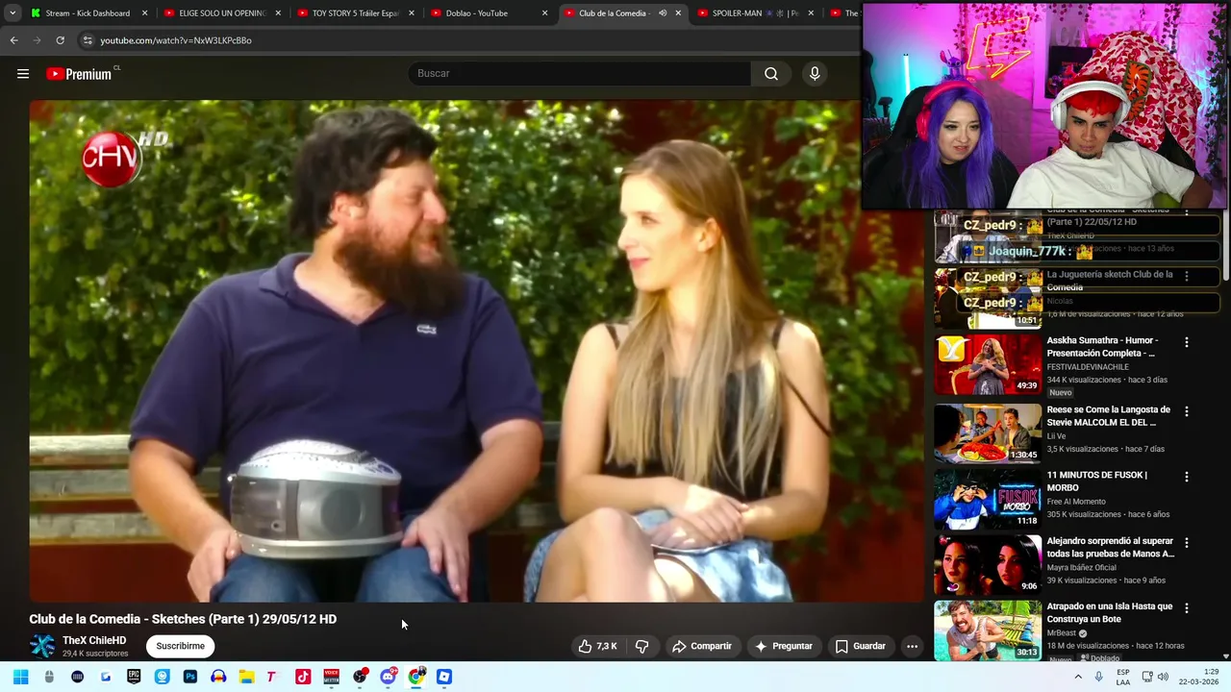The image size is (1231, 692).
Task: Open options for Reese Langosta video
Action: pos(1187,411)
